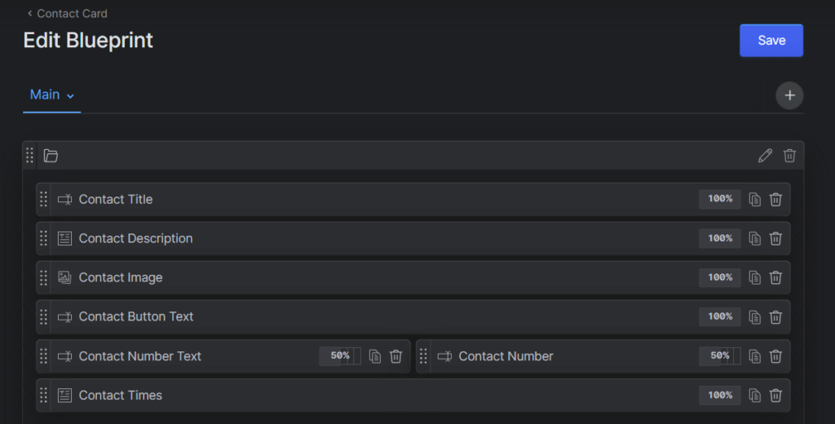This screenshot has height=424, width=835.
Task: Delete the Contact Image field
Action: click(775, 278)
